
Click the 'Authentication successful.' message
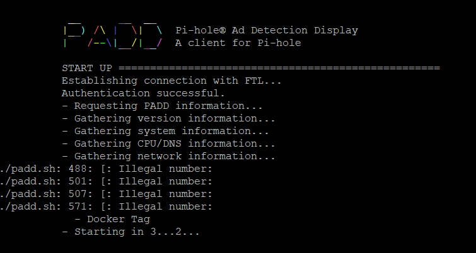click(143, 93)
